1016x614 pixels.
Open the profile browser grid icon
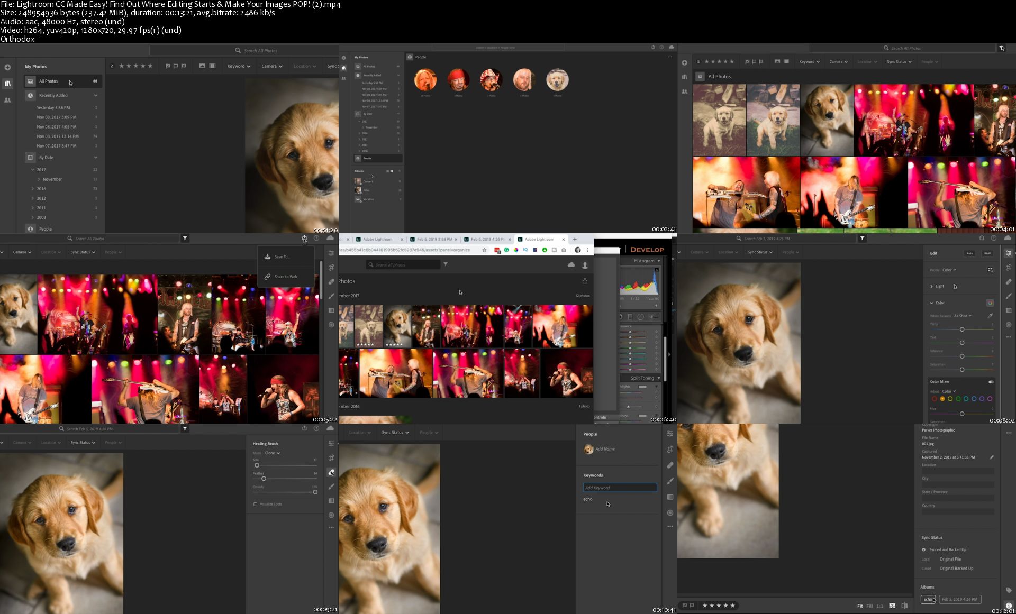tap(990, 270)
